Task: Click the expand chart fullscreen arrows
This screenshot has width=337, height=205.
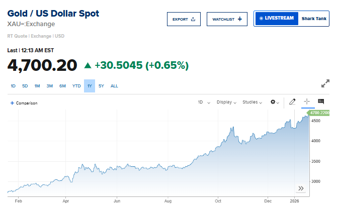Action: click(x=325, y=84)
